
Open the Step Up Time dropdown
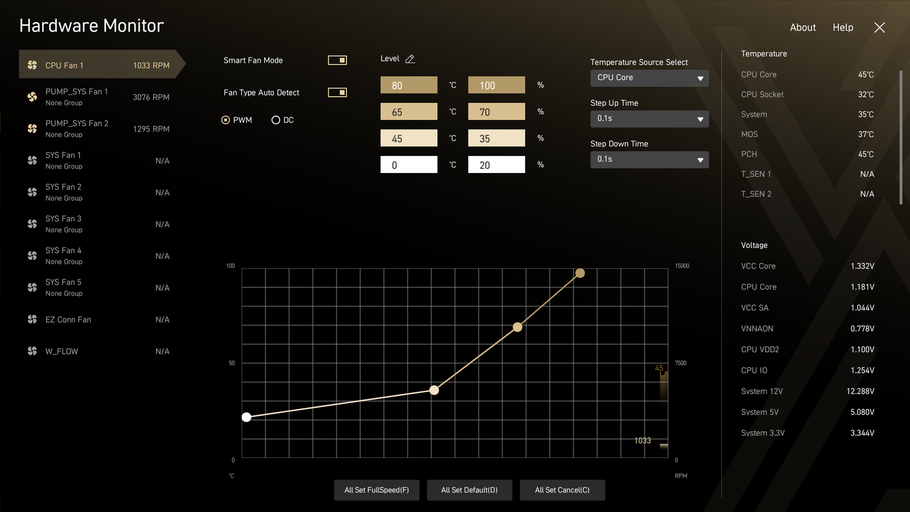pos(650,119)
